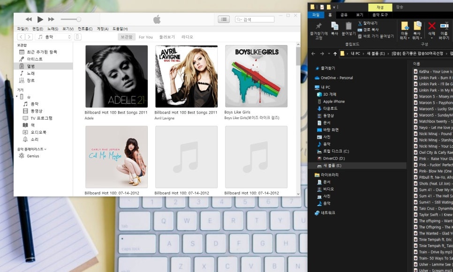Viewport: 453px width, 272px height.
Task: Collapse the 음악 플레이리스트 section chevron
Action: (45, 149)
